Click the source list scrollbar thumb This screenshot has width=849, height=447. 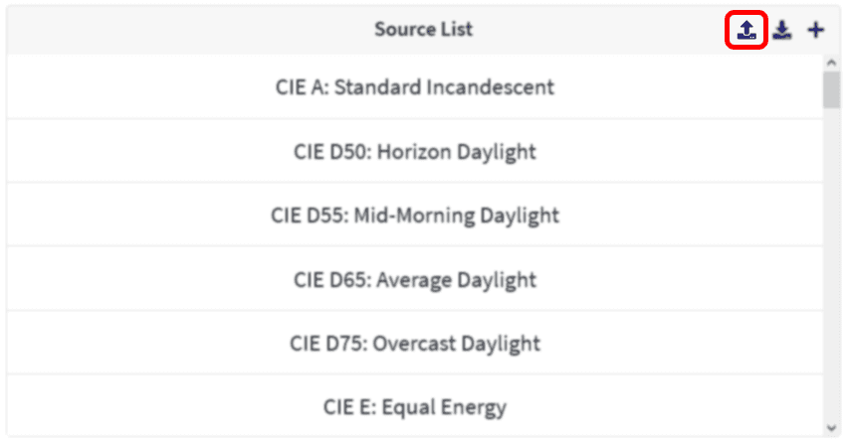[x=832, y=89]
